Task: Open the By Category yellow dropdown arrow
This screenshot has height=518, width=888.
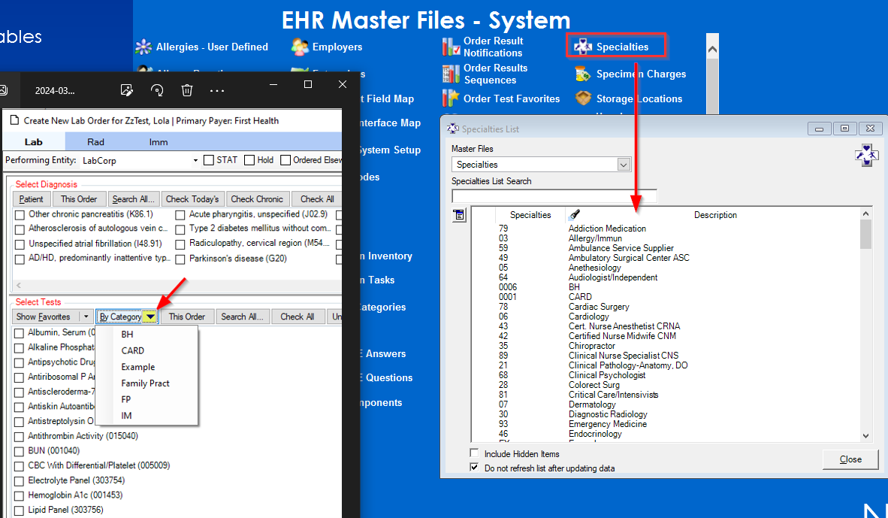Action: [150, 317]
